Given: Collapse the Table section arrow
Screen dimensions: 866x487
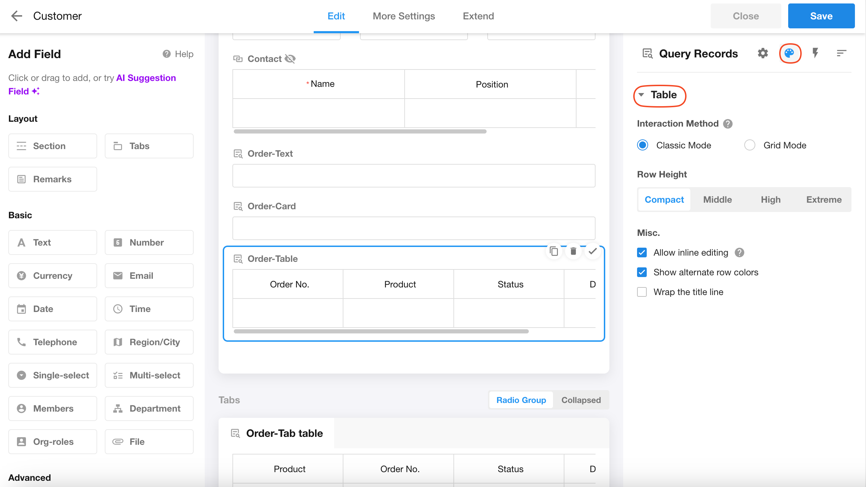Looking at the screenshot, I should click(641, 95).
